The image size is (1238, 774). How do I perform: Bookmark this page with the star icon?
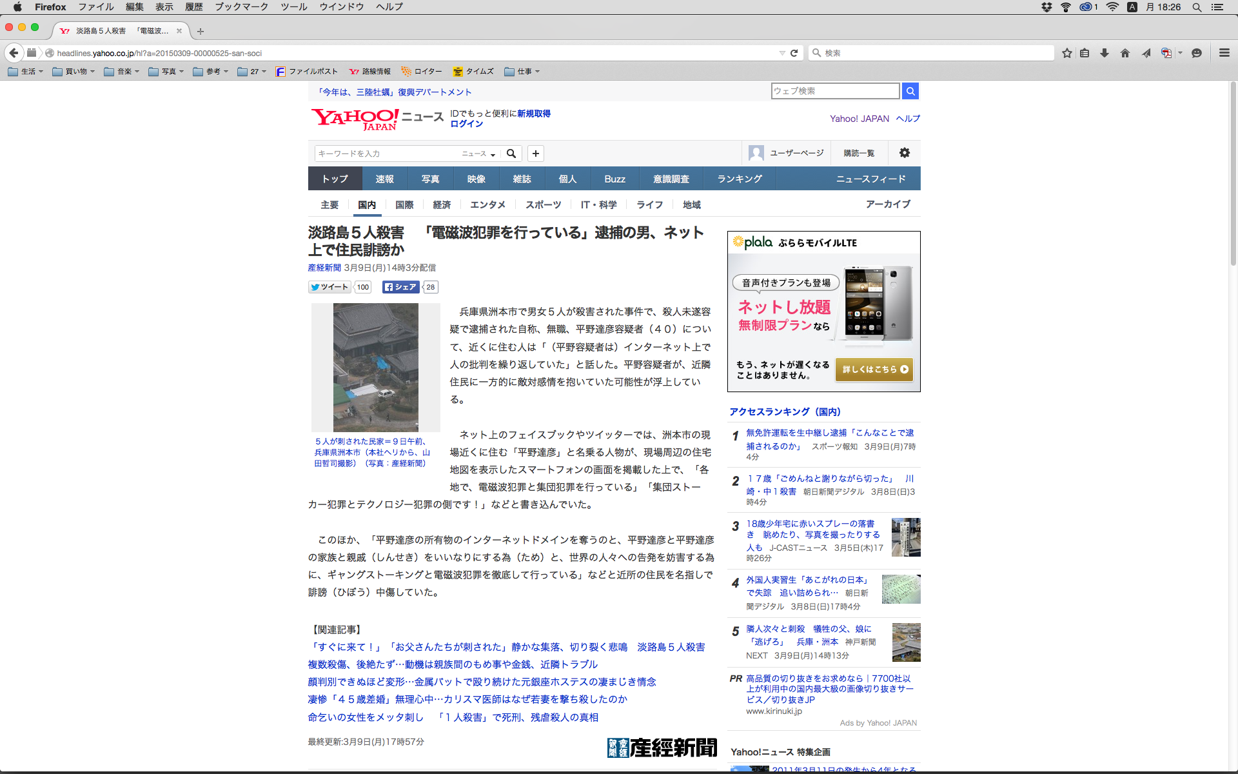pyautogui.click(x=1067, y=53)
